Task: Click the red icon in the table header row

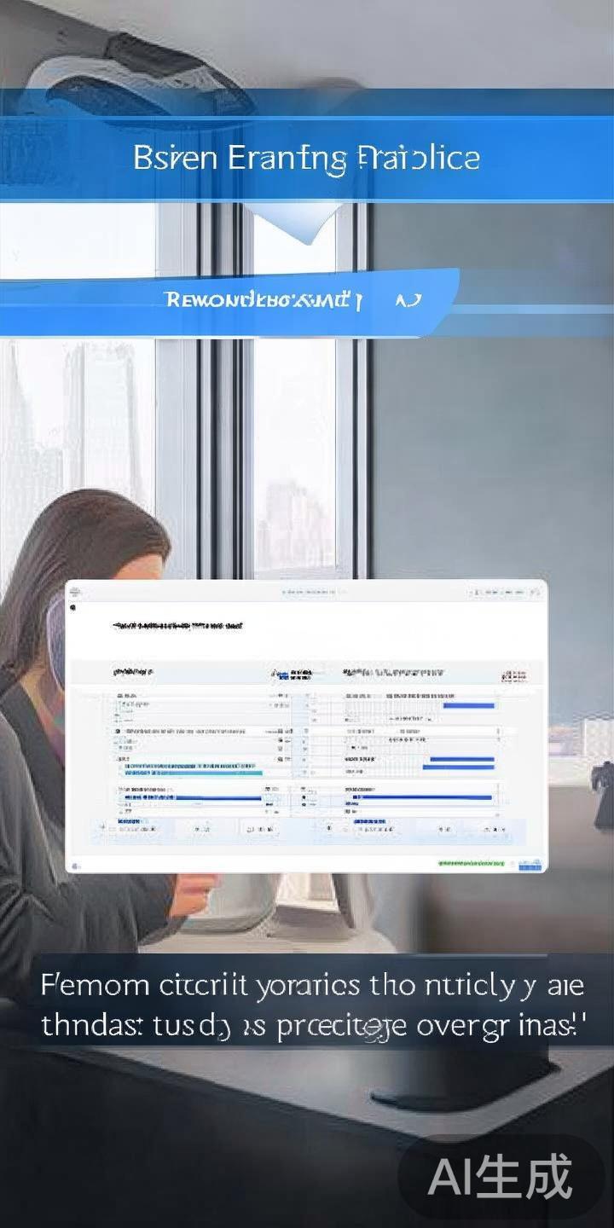Action: 513,676
